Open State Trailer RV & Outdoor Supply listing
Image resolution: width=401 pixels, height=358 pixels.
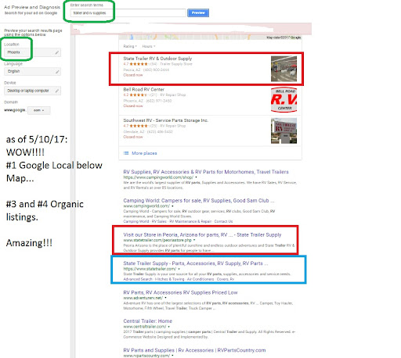pos(157,59)
